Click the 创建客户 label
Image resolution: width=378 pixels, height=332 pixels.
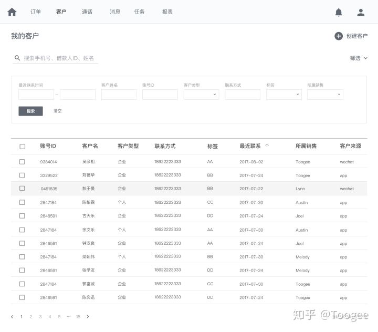tap(357, 36)
